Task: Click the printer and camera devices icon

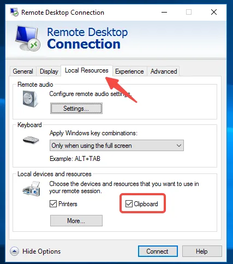Action: (x=31, y=189)
